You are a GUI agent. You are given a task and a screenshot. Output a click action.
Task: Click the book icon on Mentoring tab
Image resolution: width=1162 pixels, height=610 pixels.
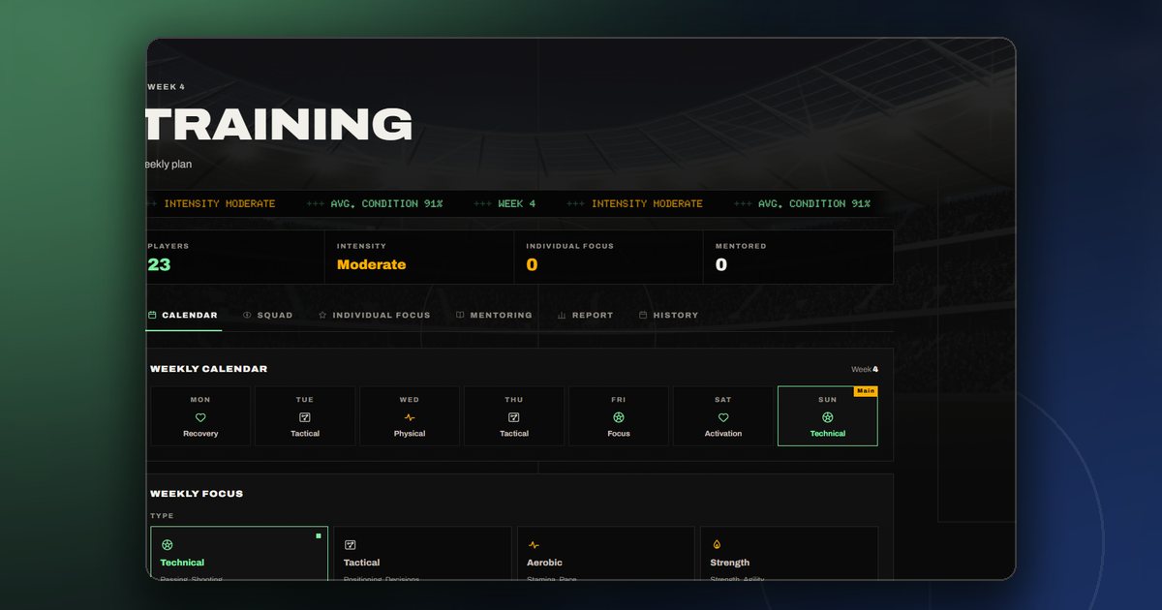(x=460, y=315)
